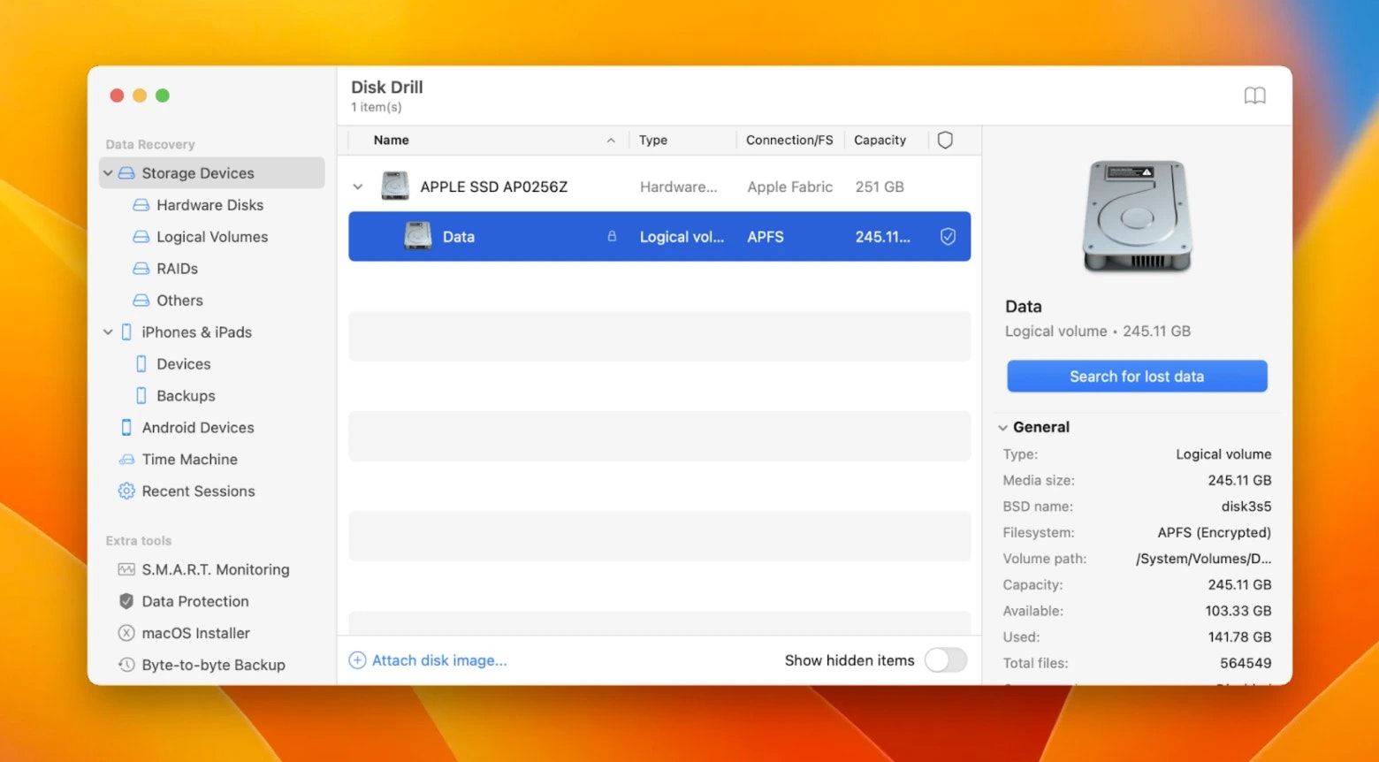Select the APPLE SSD AP0256Z name
The width and height of the screenshot is (1379, 762).
(x=494, y=187)
